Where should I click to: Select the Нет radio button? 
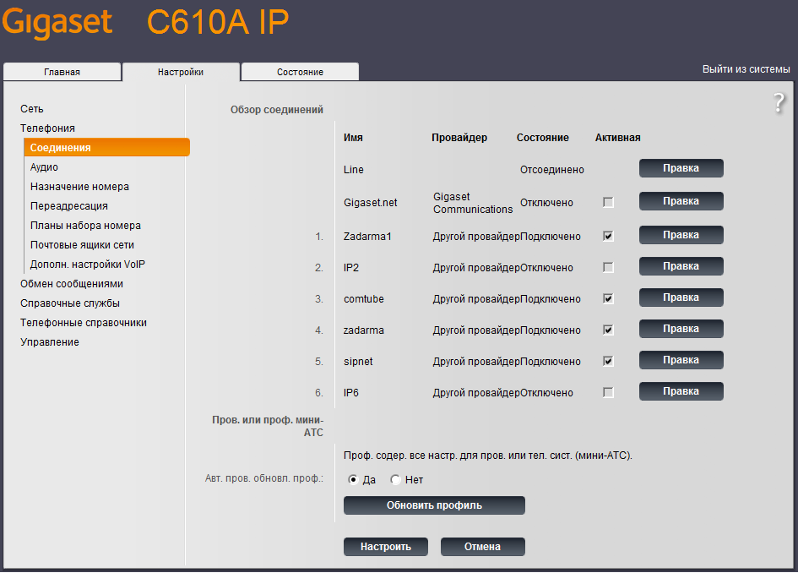pos(394,480)
